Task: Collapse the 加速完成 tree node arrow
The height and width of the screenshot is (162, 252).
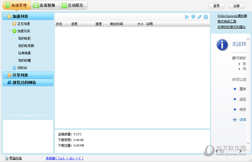Action: click(10, 31)
